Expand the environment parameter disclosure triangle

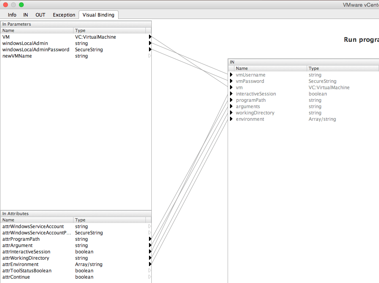coord(231,119)
